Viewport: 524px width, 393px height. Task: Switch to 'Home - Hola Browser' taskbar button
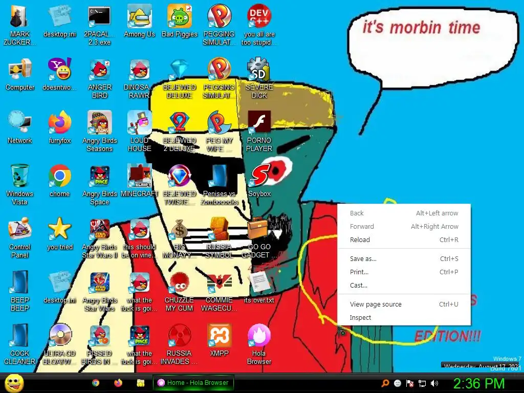click(193, 383)
